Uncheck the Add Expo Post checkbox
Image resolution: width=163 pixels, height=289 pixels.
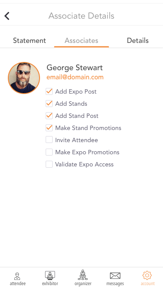tap(49, 91)
